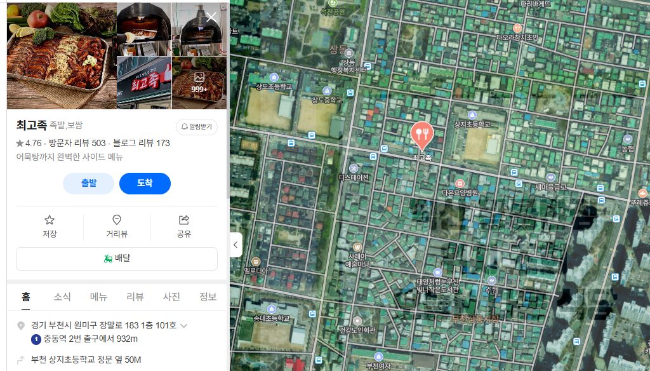The width and height of the screenshot is (650, 371).
Task: Open the 다온요양병원 hospital marker
Action: [460, 184]
